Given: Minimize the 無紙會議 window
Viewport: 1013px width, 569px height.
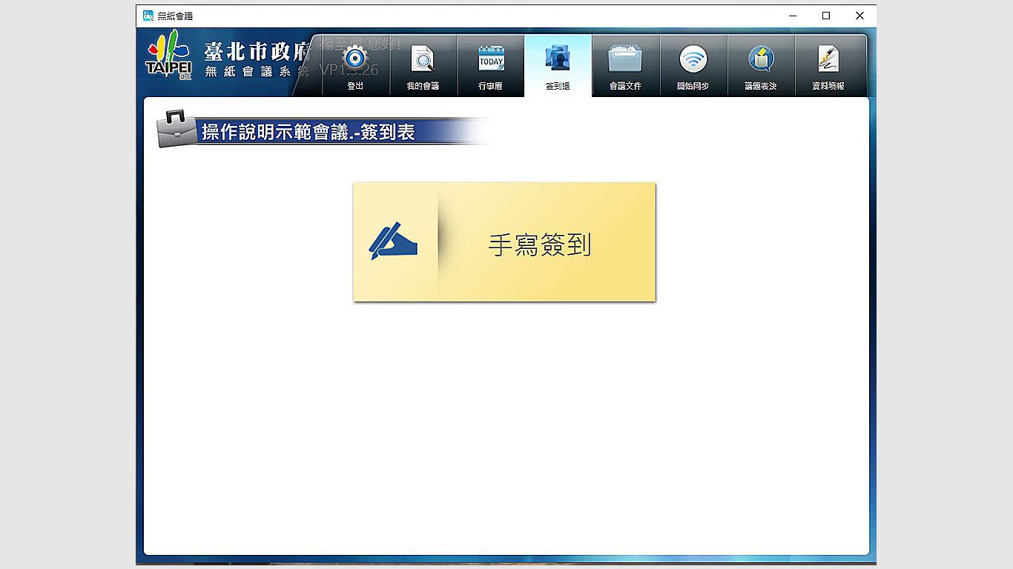Looking at the screenshot, I should click(x=793, y=16).
